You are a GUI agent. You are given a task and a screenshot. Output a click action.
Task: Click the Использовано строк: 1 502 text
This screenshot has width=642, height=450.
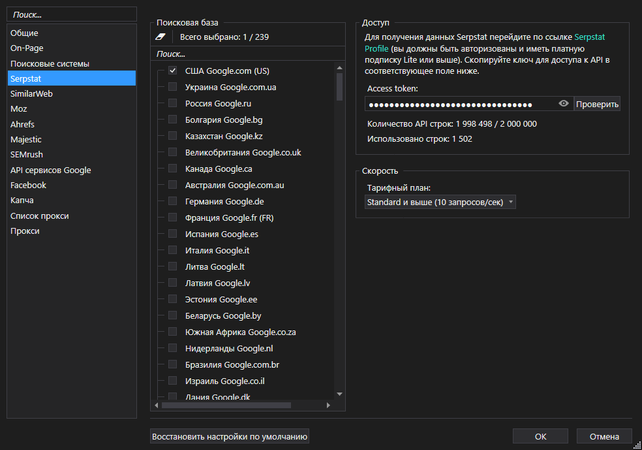420,139
